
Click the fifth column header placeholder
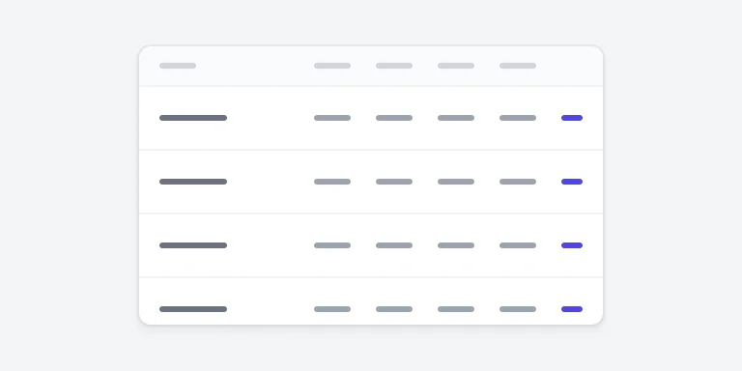(518, 66)
